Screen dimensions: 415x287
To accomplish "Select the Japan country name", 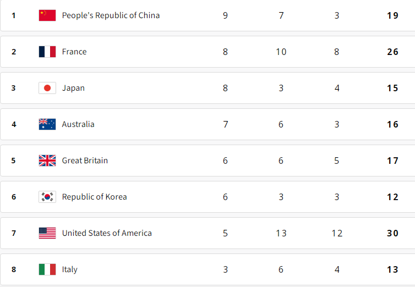I will point(73,88).
